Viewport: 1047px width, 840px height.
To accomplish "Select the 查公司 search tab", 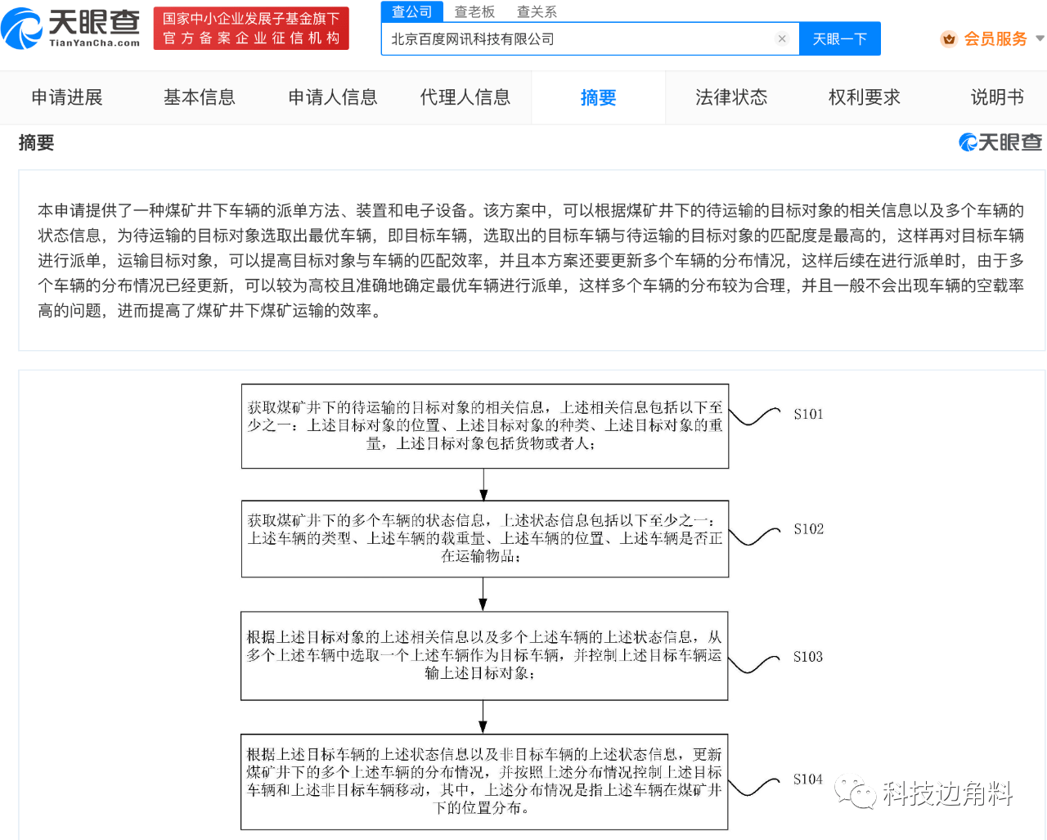I will tap(412, 11).
